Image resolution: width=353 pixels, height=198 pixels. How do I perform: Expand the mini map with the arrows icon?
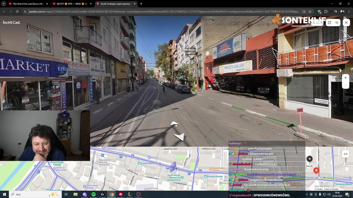click(346, 154)
